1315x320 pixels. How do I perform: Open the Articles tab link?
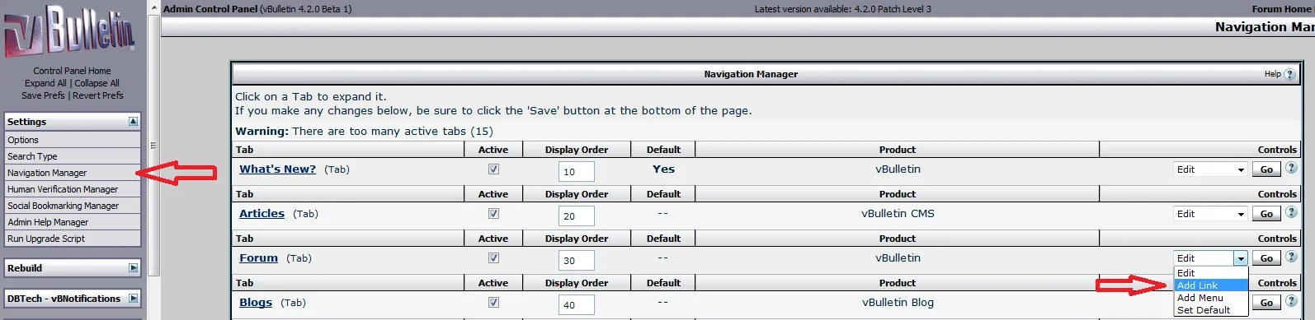(x=262, y=214)
